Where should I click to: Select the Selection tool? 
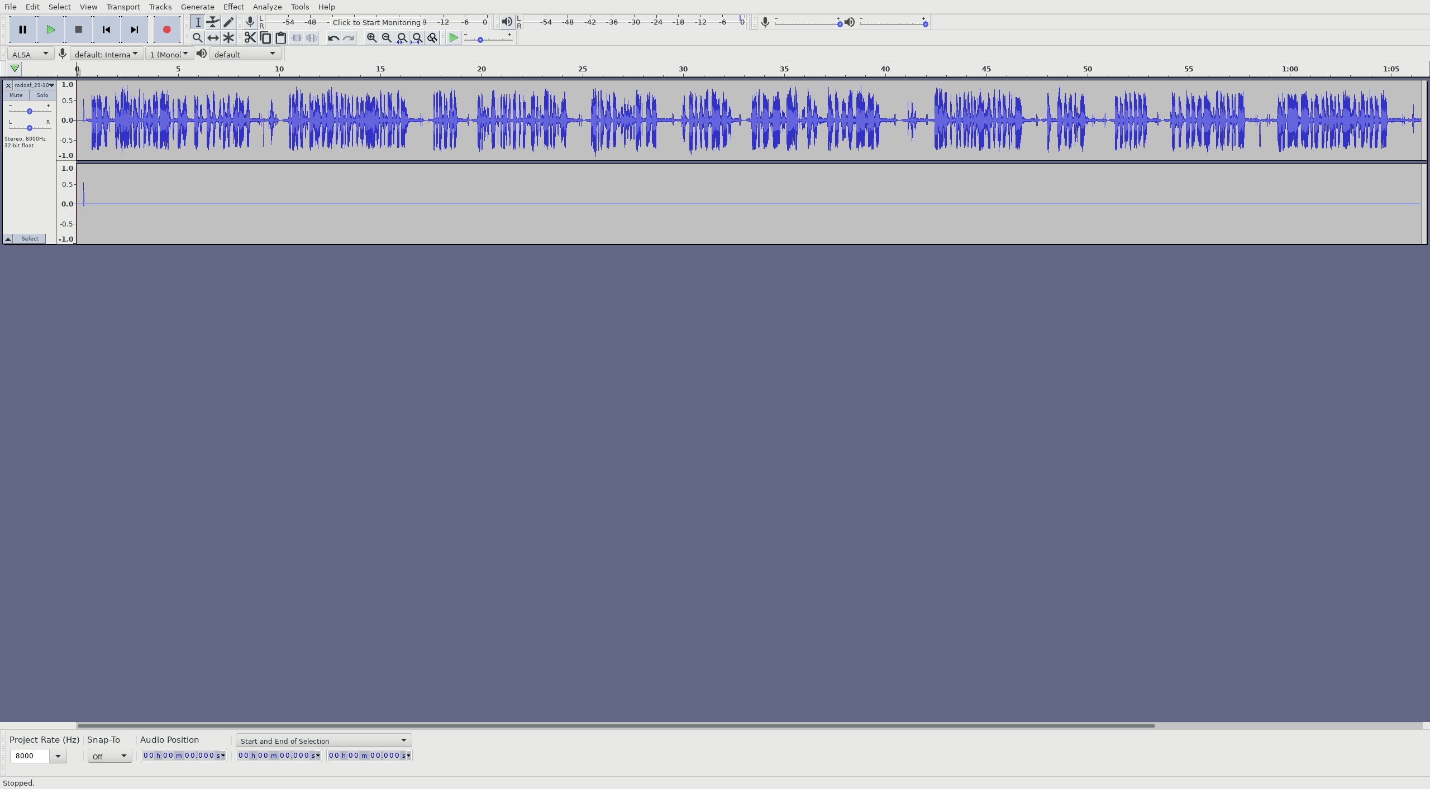197,22
